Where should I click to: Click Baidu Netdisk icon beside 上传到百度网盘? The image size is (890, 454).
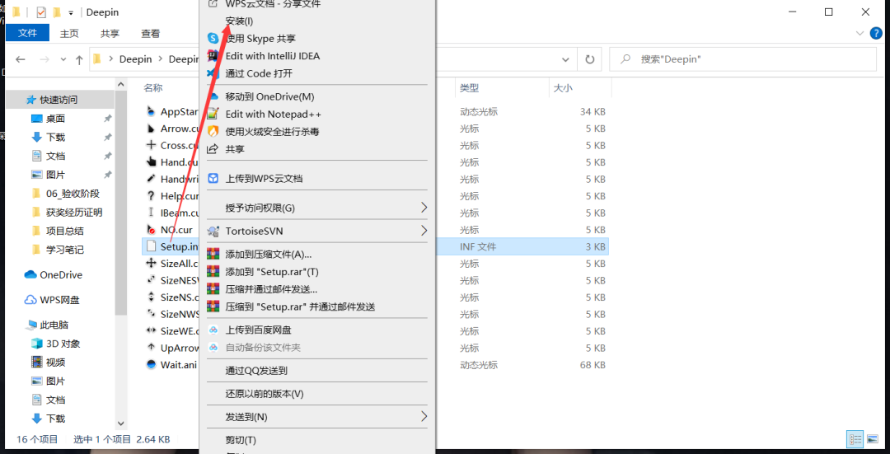click(213, 330)
